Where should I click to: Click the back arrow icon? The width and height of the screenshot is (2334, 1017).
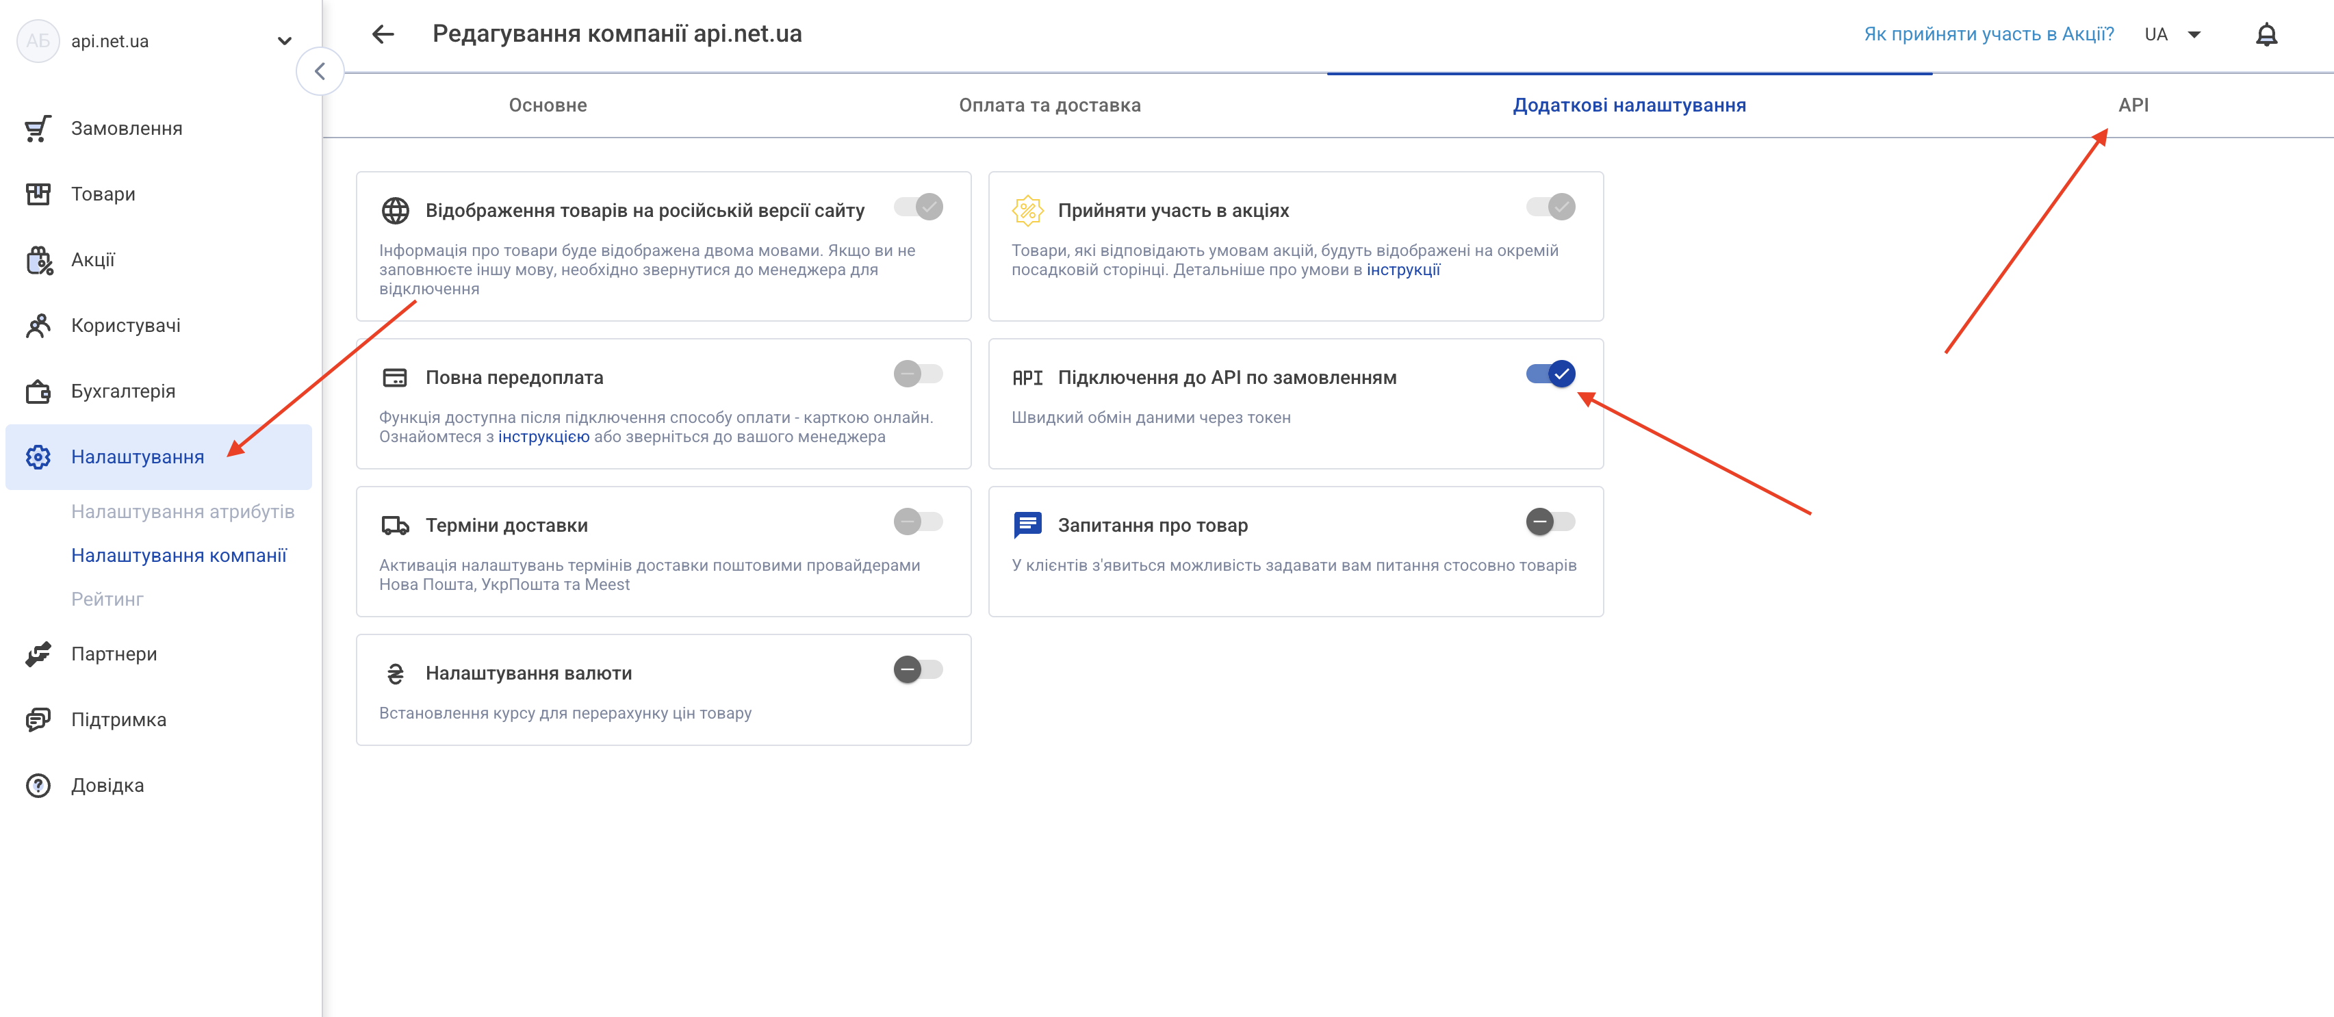[383, 34]
